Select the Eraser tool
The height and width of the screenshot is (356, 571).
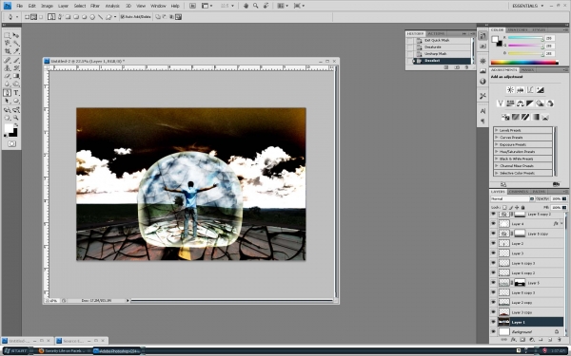[x=7, y=76]
